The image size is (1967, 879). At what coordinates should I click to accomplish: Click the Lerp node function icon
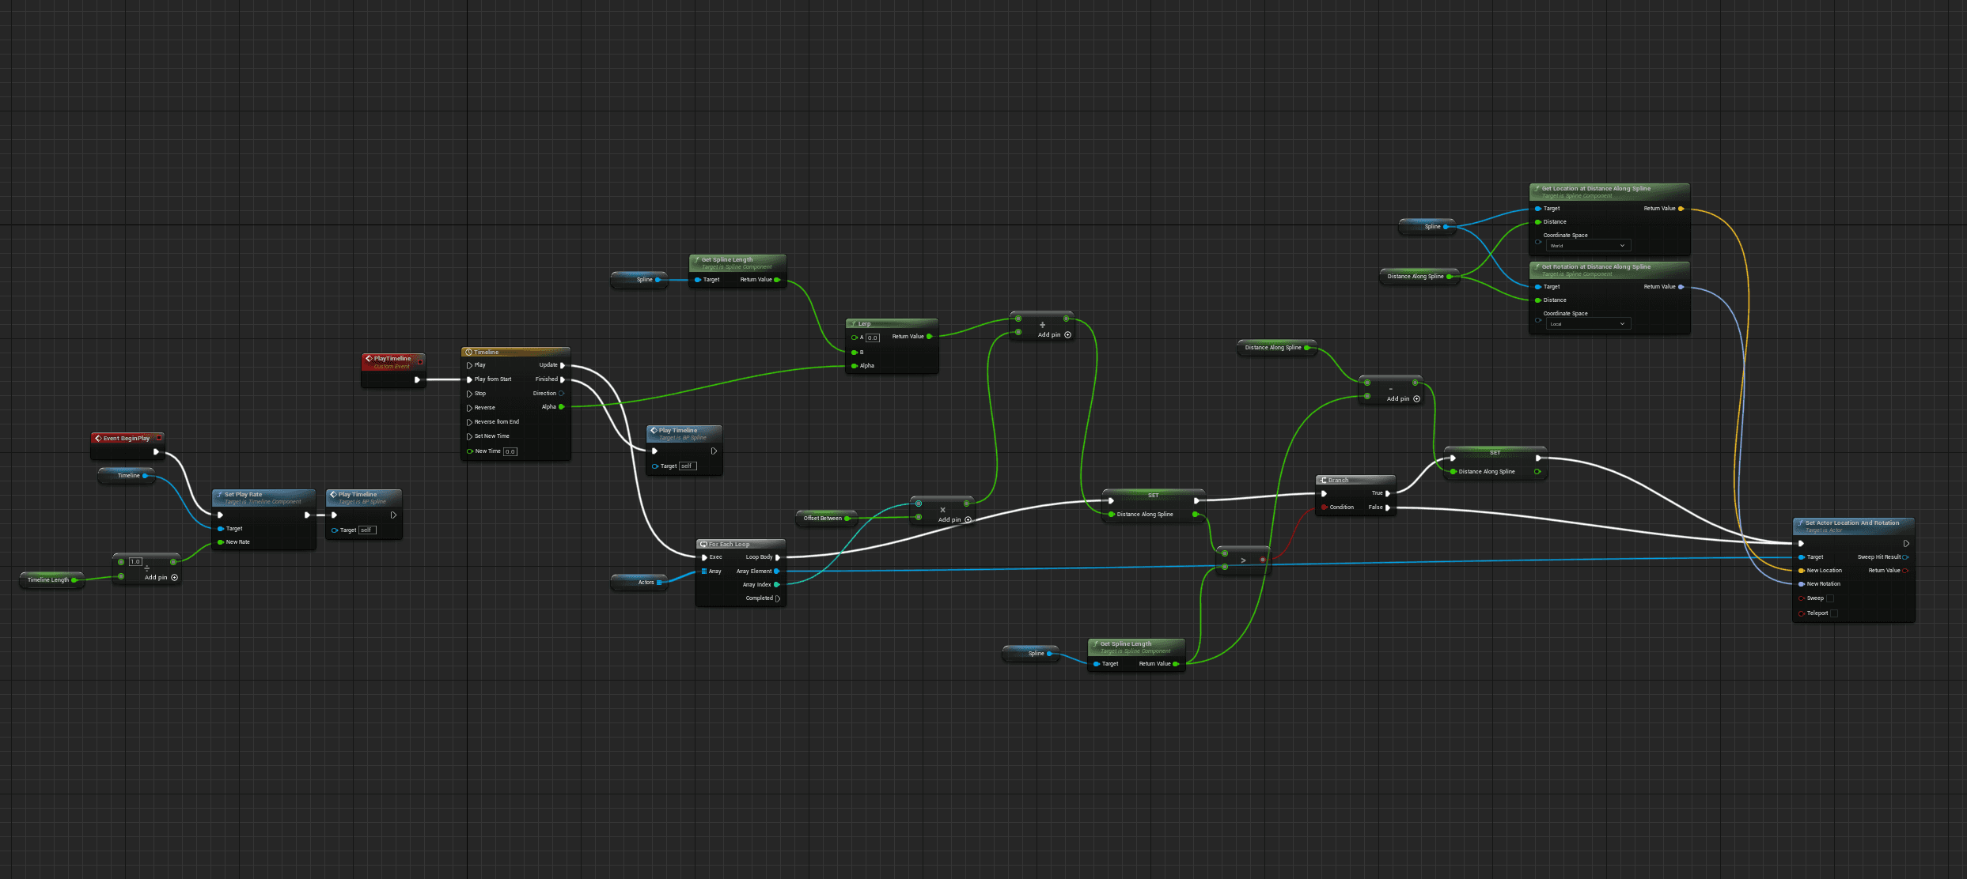(x=854, y=324)
